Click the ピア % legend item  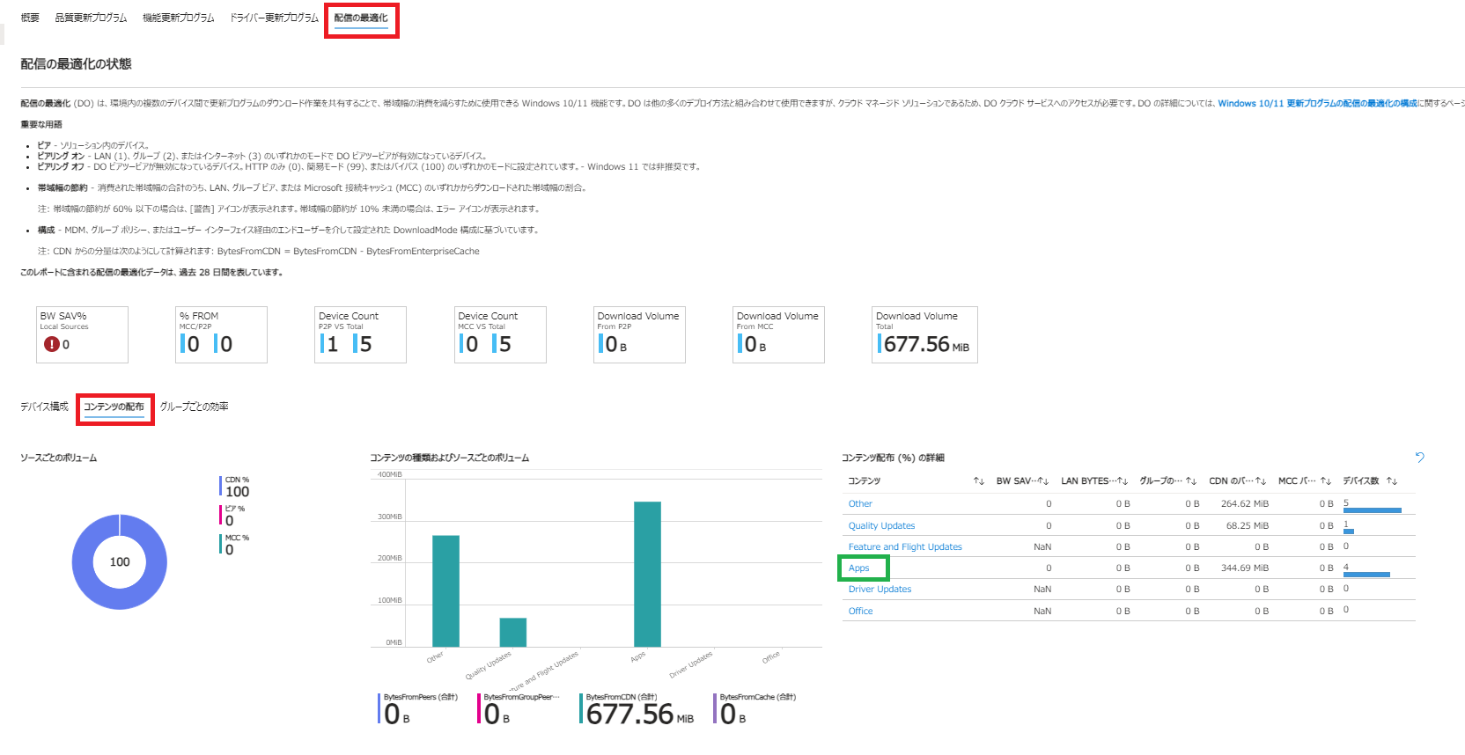232,516
